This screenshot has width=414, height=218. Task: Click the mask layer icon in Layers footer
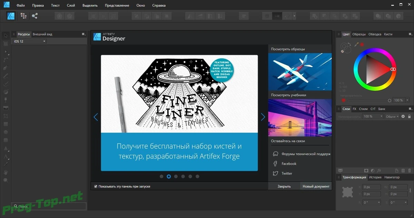pos(366,170)
